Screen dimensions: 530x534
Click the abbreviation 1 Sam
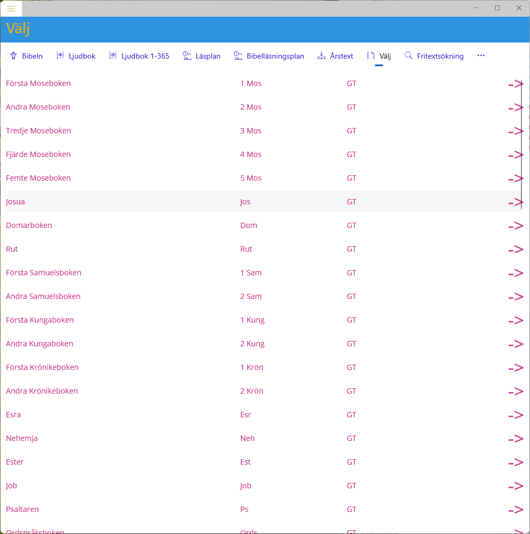pos(251,273)
